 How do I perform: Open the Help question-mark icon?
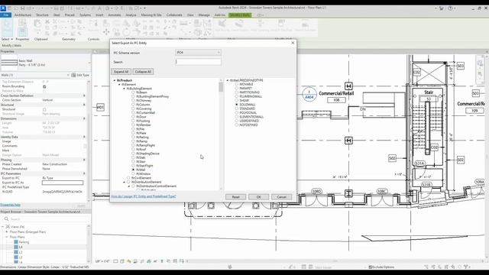coord(450,8)
